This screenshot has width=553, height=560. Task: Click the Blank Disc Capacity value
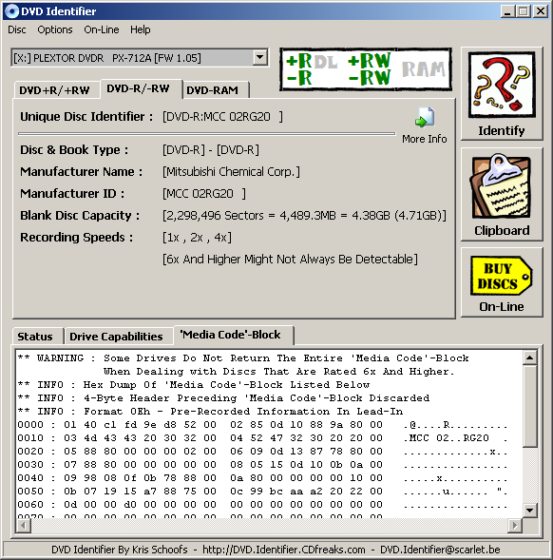(x=304, y=216)
